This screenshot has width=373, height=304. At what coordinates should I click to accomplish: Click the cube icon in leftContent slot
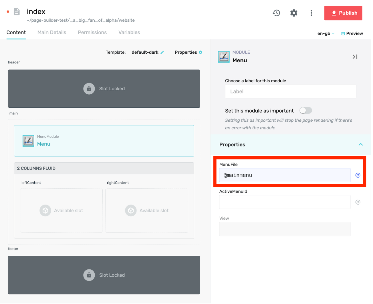45,211
